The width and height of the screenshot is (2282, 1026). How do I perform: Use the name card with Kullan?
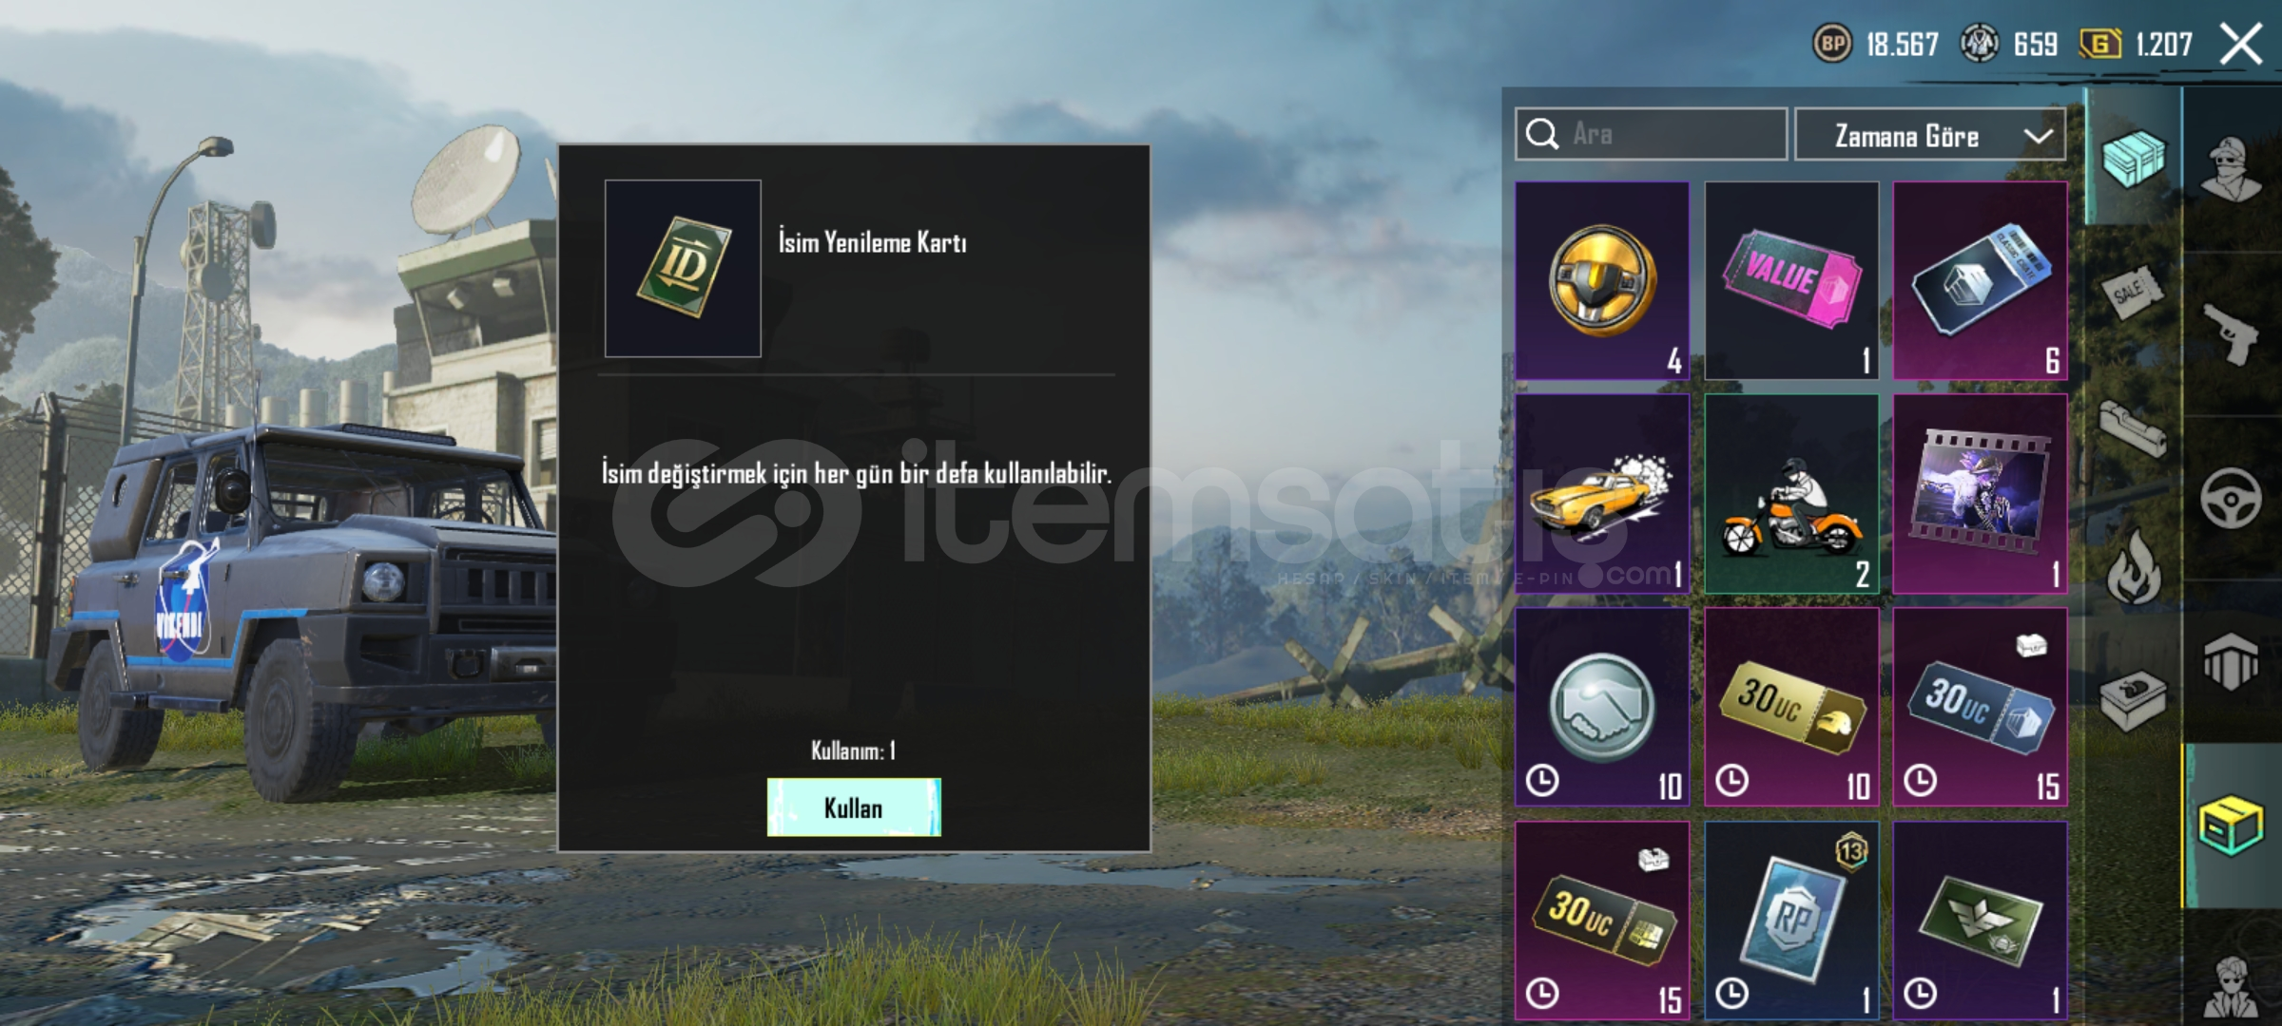pyautogui.click(x=854, y=807)
